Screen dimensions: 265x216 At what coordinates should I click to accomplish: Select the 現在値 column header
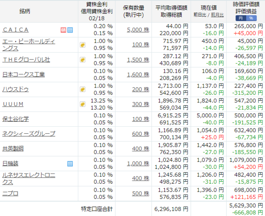209,8
